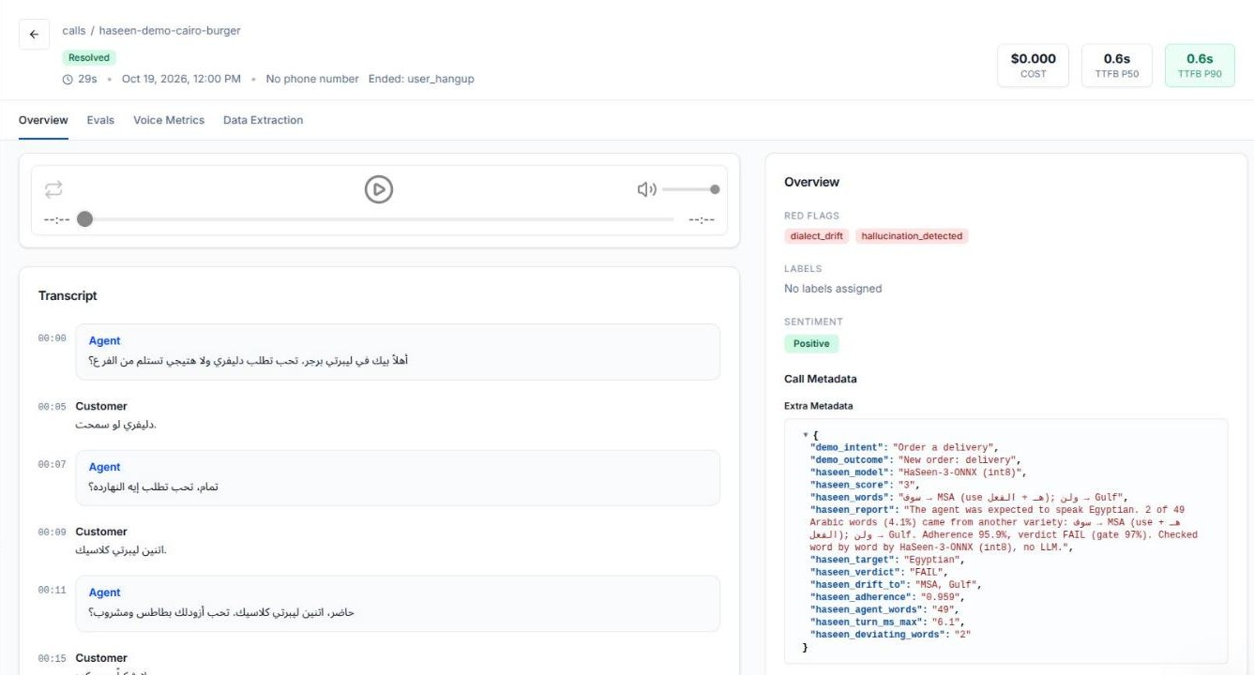This screenshot has height=675, width=1254.
Task: Open the Evals tab
Action: coord(100,120)
